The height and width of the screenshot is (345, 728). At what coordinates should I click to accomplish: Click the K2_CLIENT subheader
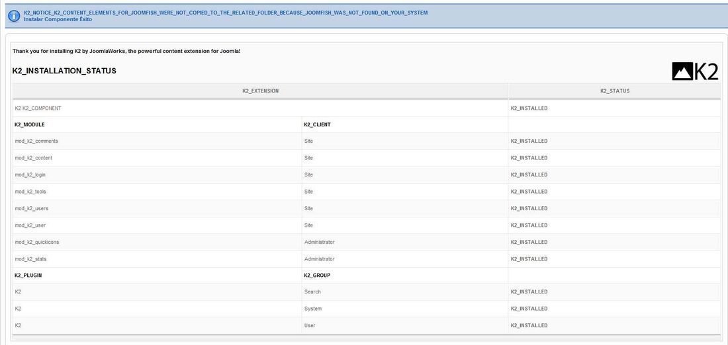pyautogui.click(x=317, y=125)
